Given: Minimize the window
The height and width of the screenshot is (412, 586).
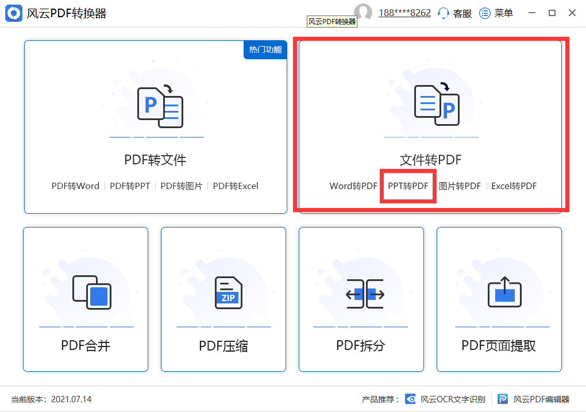Looking at the screenshot, I should tap(532, 13).
